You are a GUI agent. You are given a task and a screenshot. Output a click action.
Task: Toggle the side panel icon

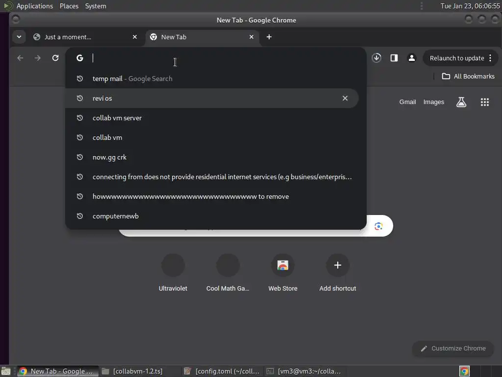coord(394,58)
